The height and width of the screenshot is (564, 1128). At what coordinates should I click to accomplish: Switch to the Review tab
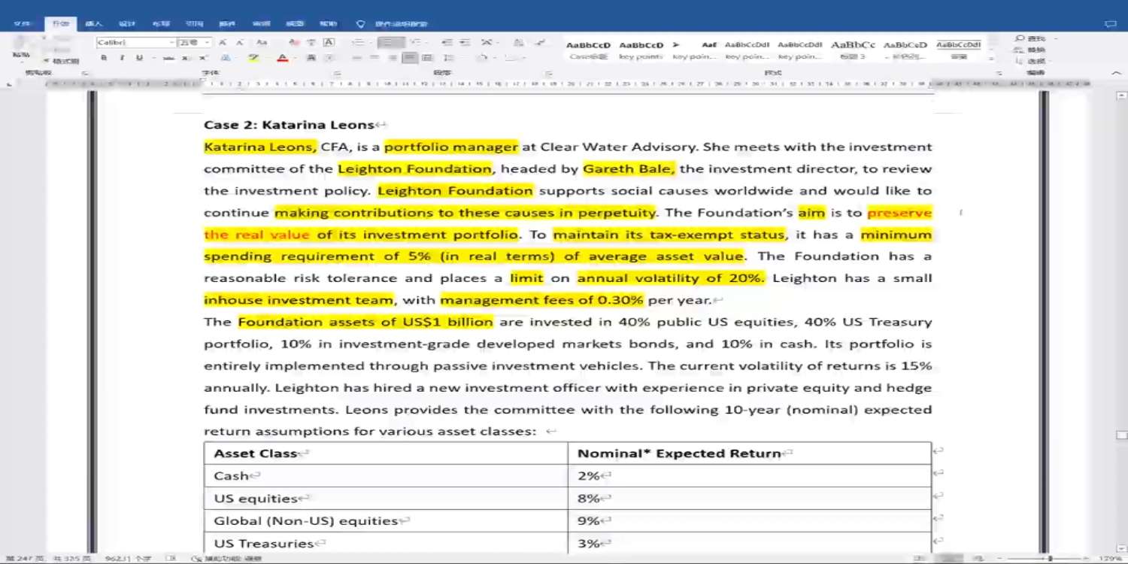tap(261, 24)
